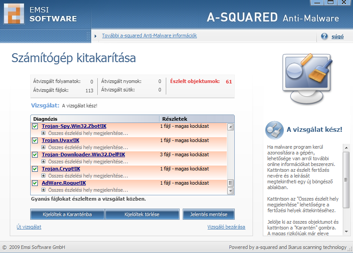Click the detection list scroll down arrow
Image resolution: width=353 pixels, height=253 pixels.
coord(231,191)
